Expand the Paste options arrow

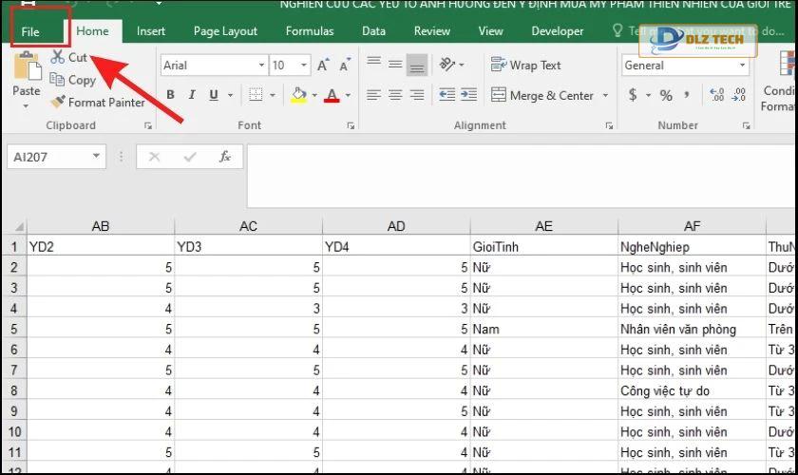pos(26,105)
